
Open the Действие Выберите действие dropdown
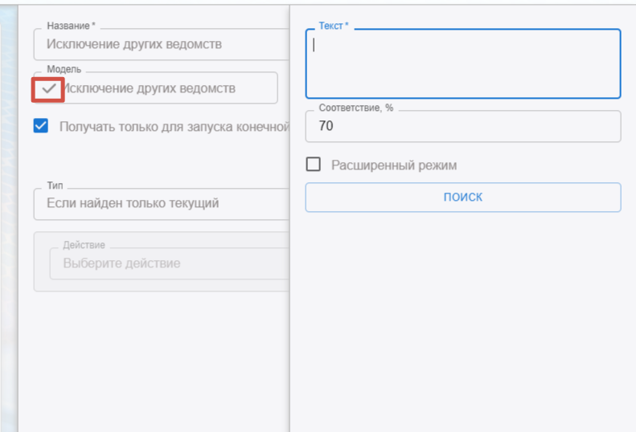[170, 263]
